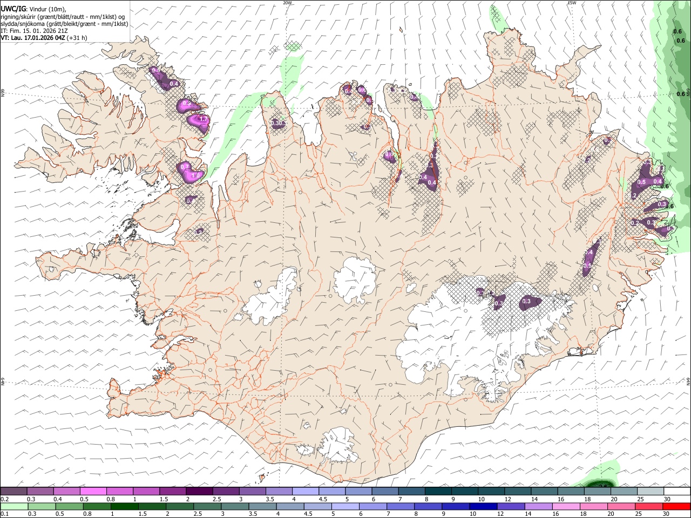Select the 0.3 swatch in lower legend row
Image resolution: width=691 pixels, height=518 pixels.
click(x=42, y=506)
